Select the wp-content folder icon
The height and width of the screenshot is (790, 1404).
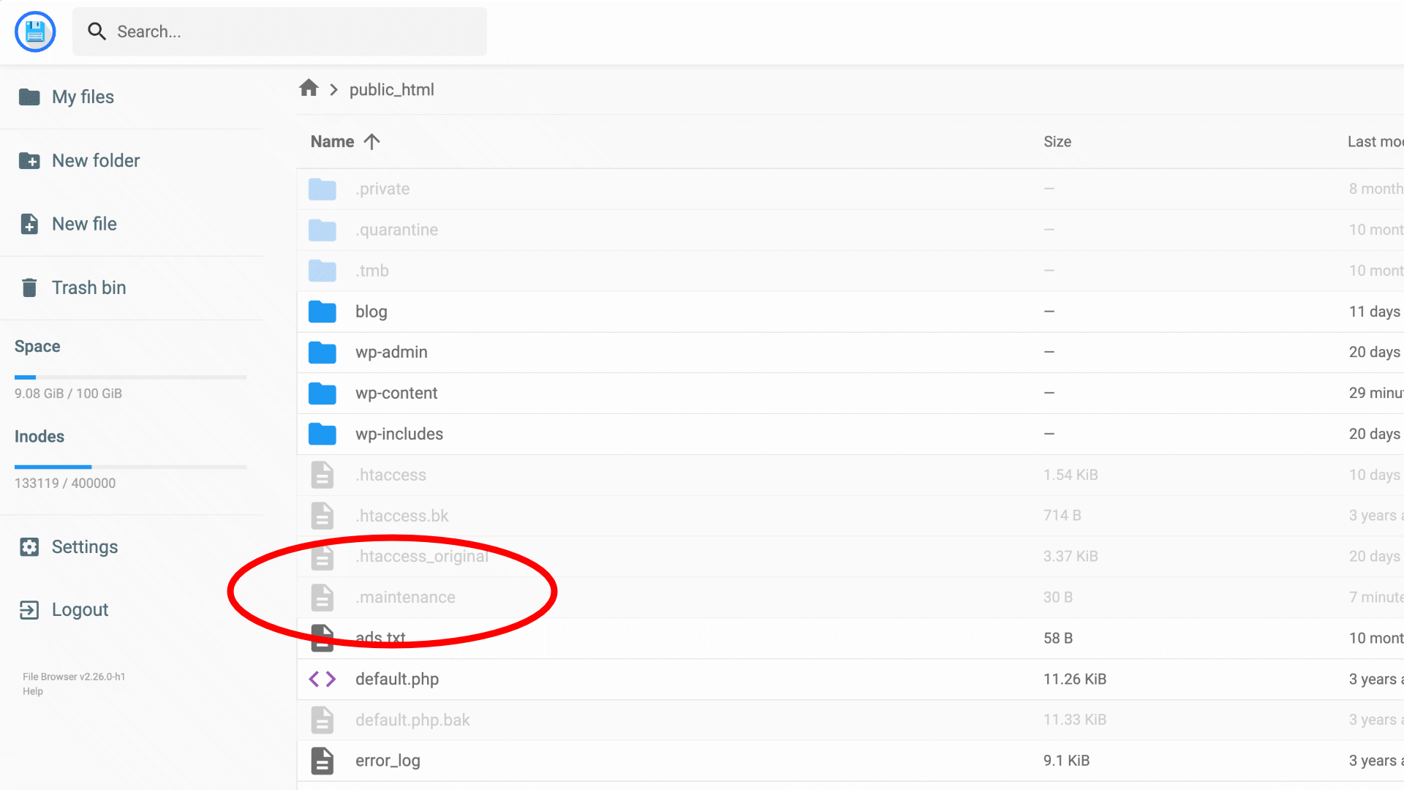322,393
